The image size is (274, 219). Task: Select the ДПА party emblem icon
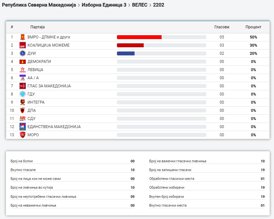pos(22,110)
